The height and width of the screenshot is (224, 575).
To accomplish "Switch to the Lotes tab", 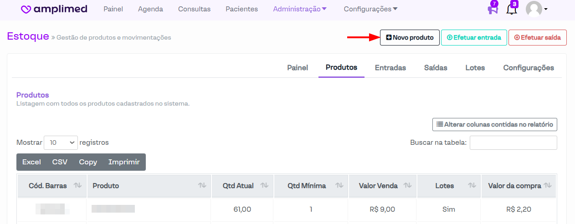I will coord(475,68).
